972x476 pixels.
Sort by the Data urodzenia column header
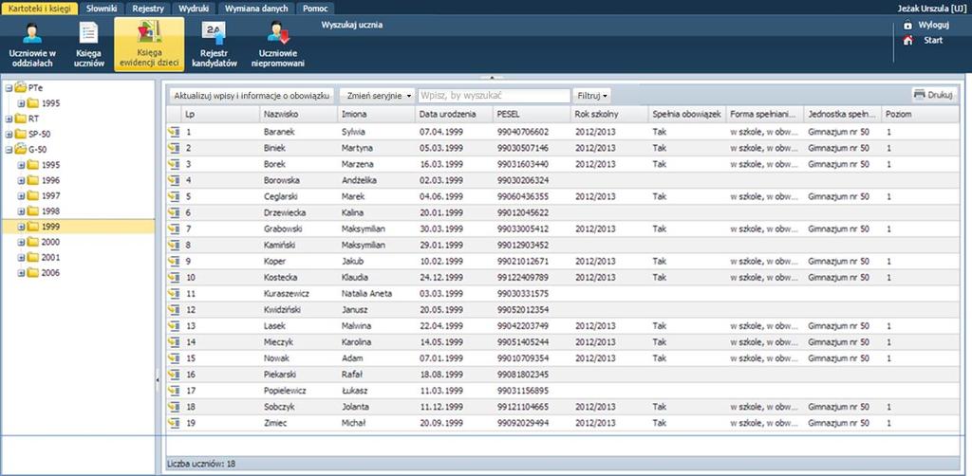[455, 115]
